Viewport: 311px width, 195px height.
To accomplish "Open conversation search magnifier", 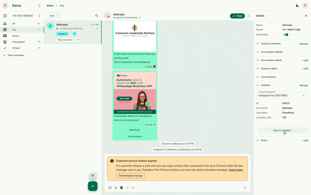I will (x=96, y=16).
